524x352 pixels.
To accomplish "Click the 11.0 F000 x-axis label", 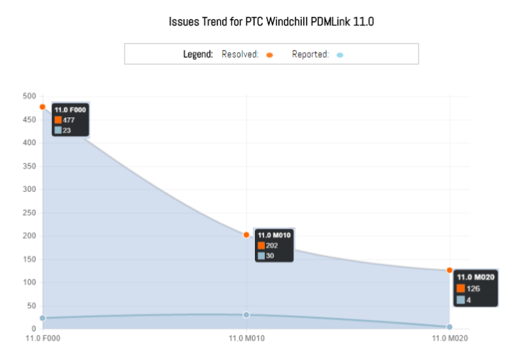I will [43, 338].
